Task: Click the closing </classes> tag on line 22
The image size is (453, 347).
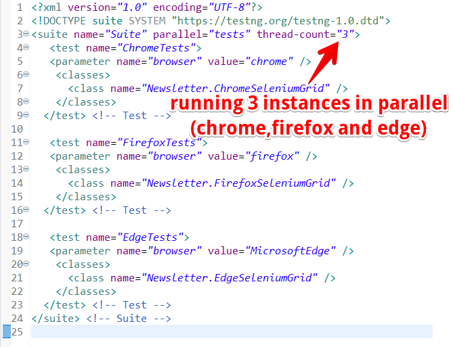Action: point(86,292)
